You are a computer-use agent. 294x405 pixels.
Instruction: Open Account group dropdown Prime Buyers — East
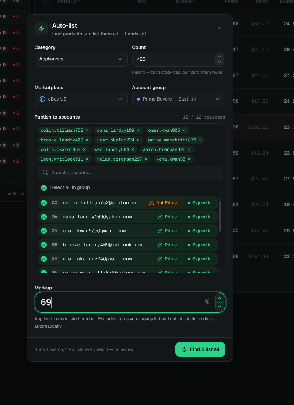(179, 99)
